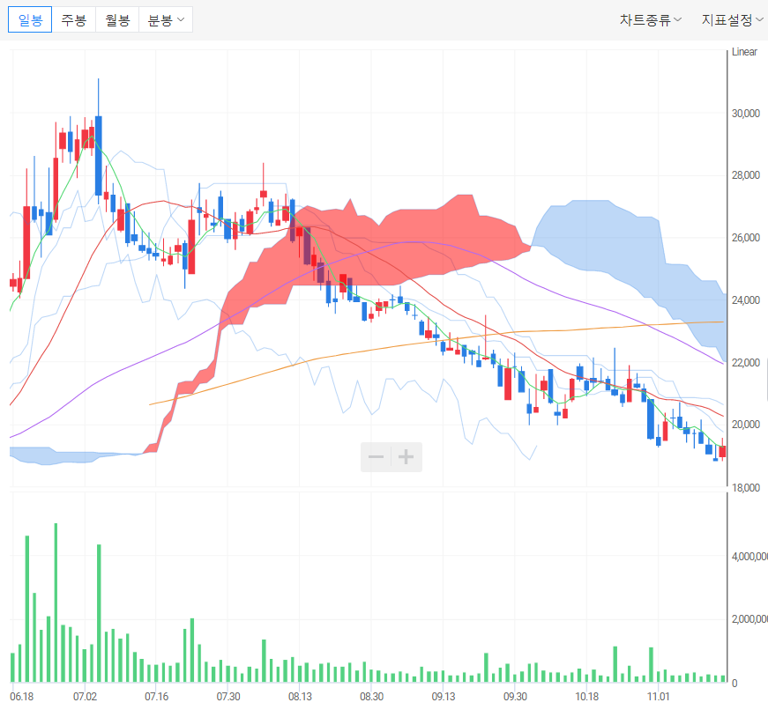Viewport: 768px width, 710px height.
Task: Click the 26,000 price axis label
Action: pyautogui.click(x=745, y=238)
